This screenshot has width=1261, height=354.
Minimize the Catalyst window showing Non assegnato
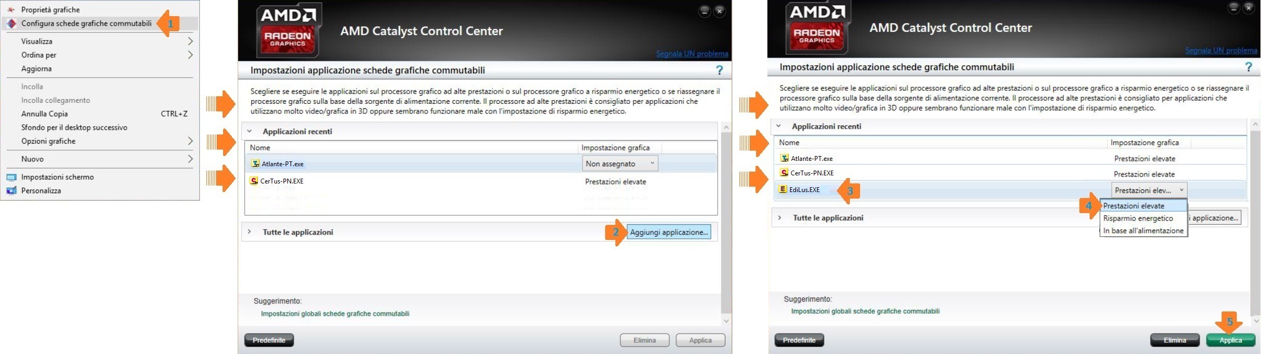coord(704,11)
